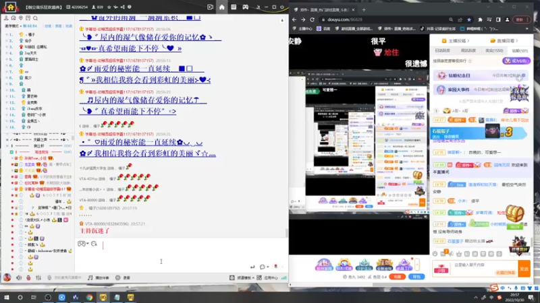Switch to 贵宾(1550) tab in douyu
The height and width of the screenshot is (303, 540).
[494, 50]
